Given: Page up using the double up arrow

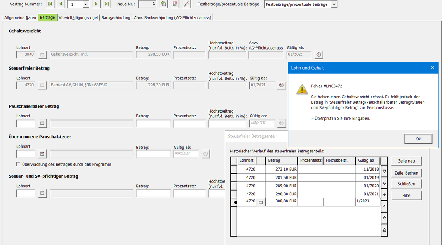Looking at the screenshot, I should (x=384, y=183).
